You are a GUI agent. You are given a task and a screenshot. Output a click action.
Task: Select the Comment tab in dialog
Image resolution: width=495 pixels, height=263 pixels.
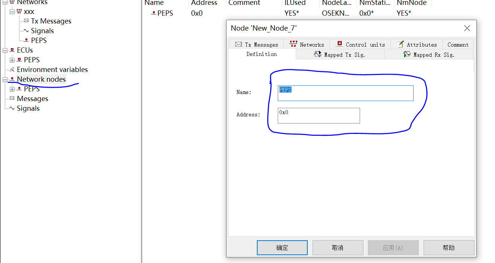tap(458, 44)
